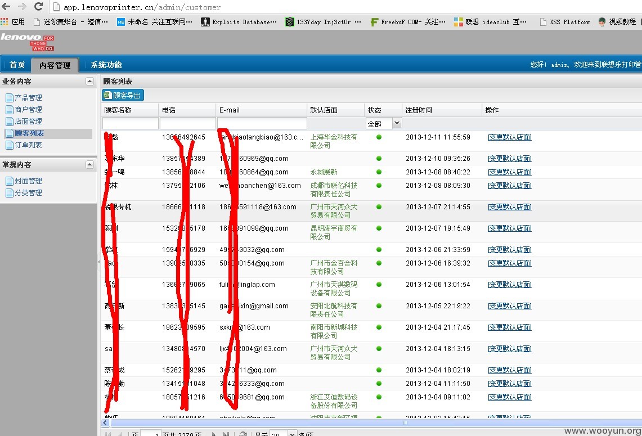642x436 pixels.
Task: Click the sidebar splitter collapse handle
Action: pyautogui.click(x=98, y=262)
